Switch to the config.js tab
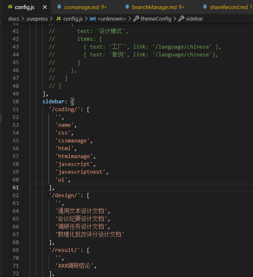253x277 pixels. [26, 7]
